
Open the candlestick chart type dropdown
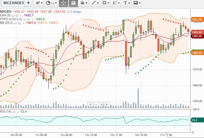(39, 3)
